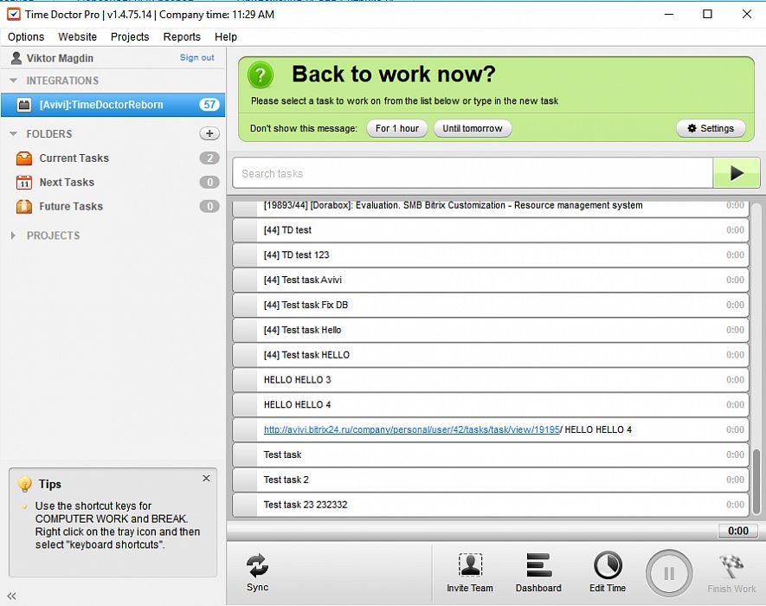
Task: Collapse the FOLDERS section
Action: tap(13, 133)
